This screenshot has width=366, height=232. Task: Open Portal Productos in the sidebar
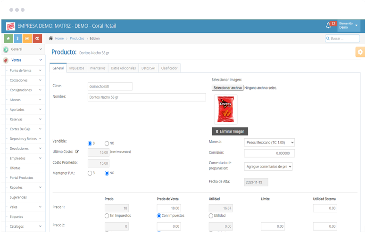[x=22, y=178]
